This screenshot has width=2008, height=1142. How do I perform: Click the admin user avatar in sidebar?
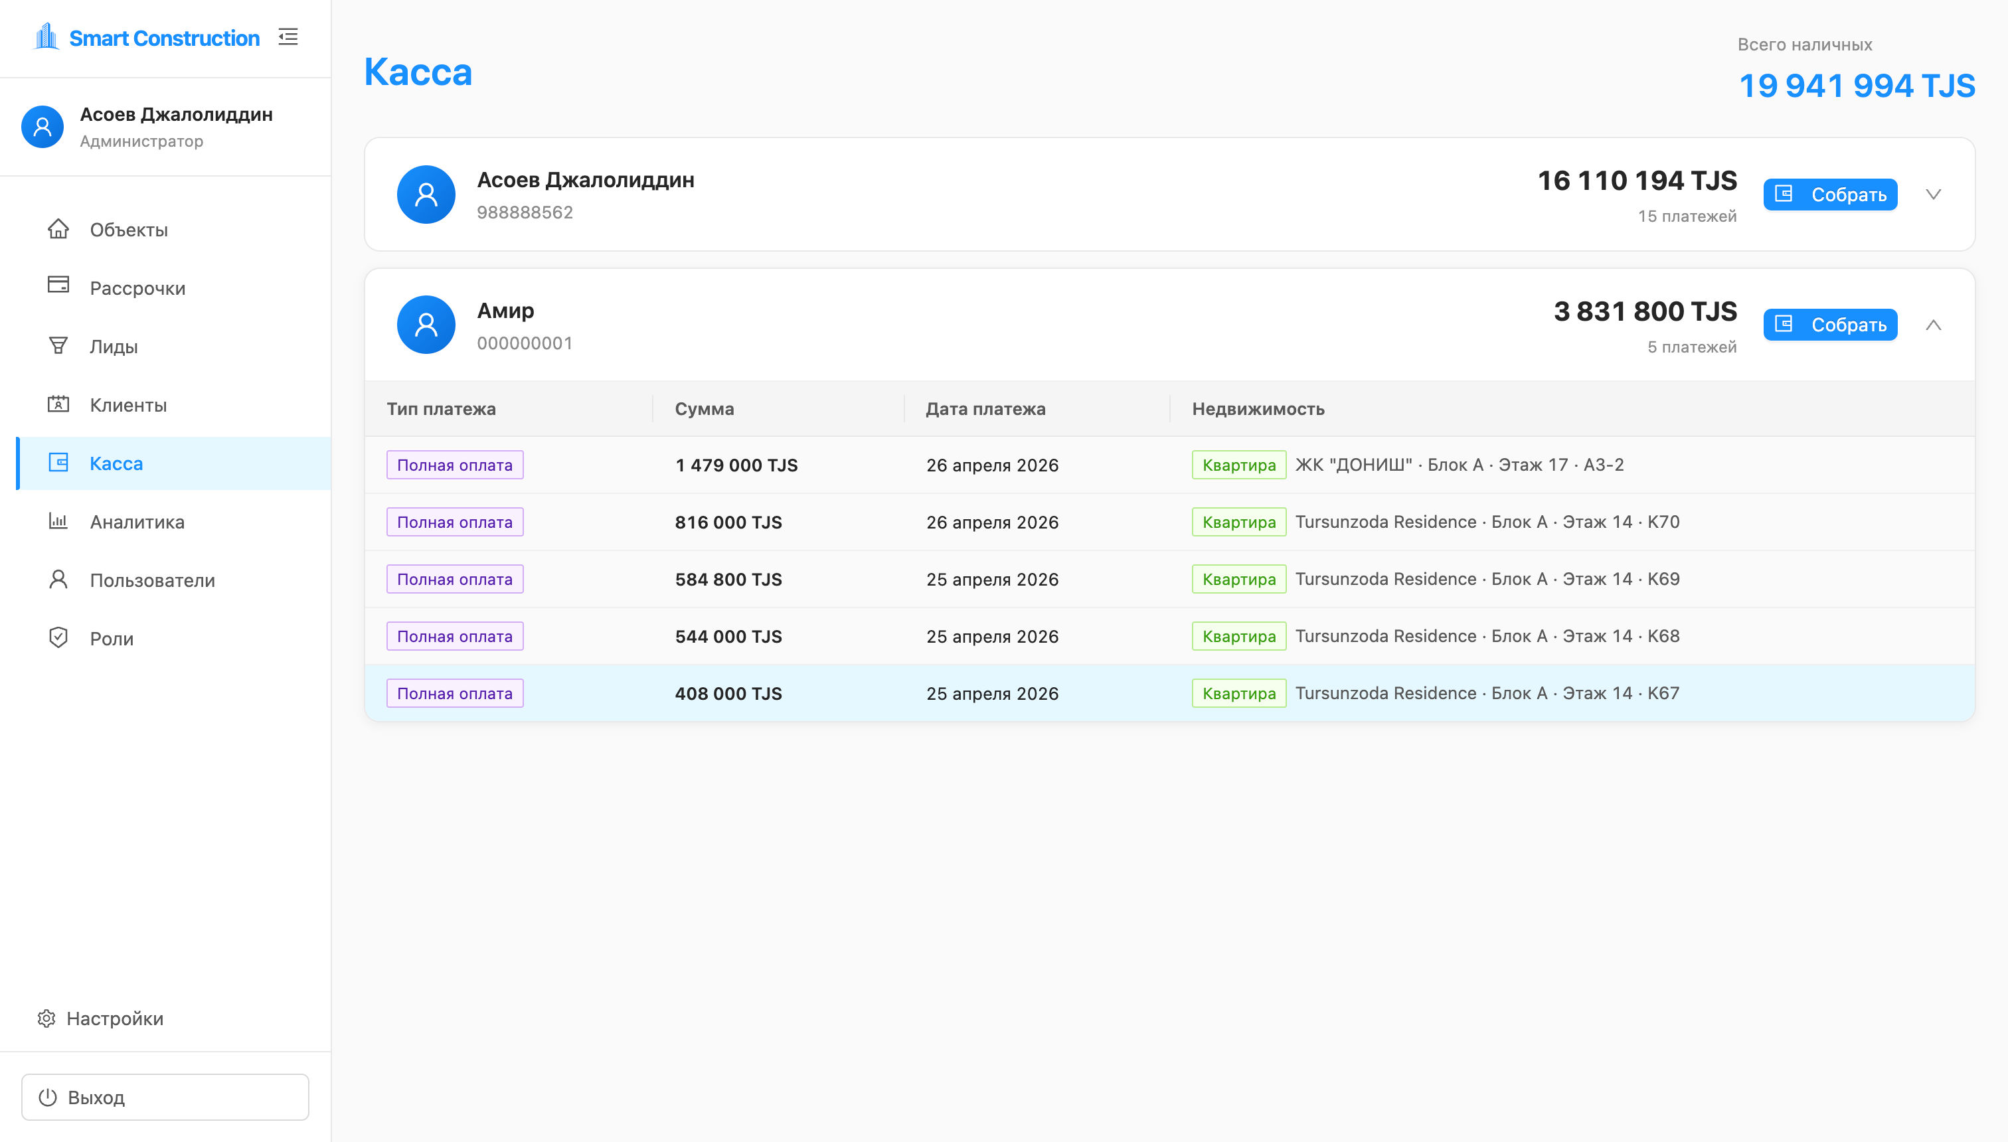pos(42,126)
